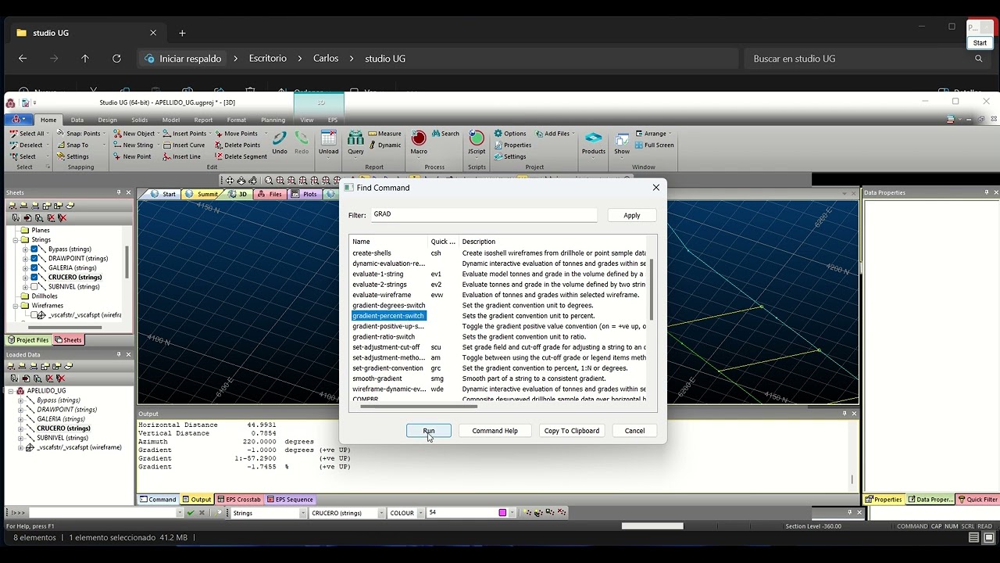Click Snap To tool
Viewport: 1000px width, 563px height.
pos(73,145)
